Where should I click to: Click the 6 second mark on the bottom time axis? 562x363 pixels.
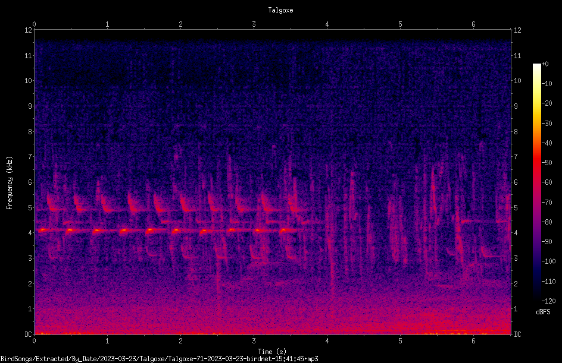[x=473, y=341]
